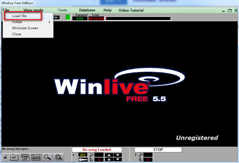Click Close in the File menu
The width and height of the screenshot is (239, 163).
click(28, 34)
